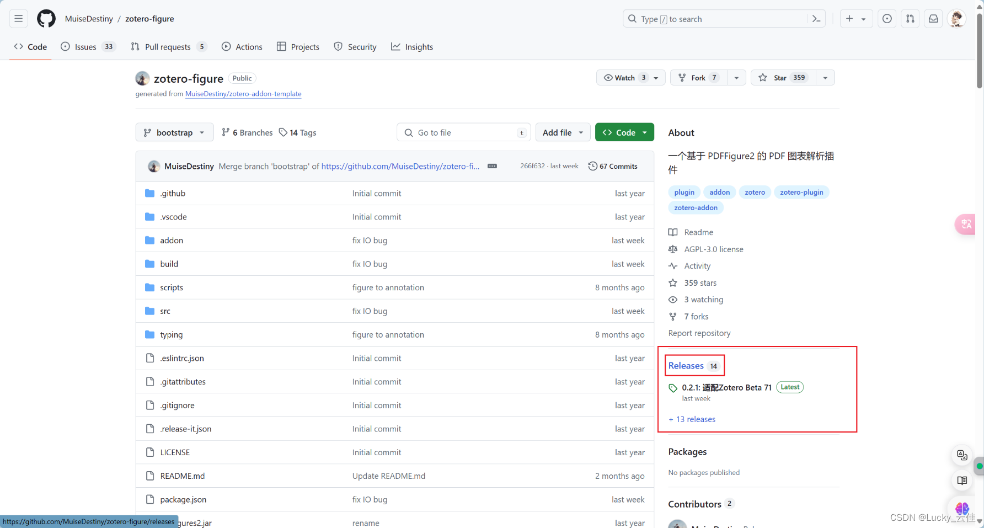Open the green Code clone dropdown
Image resolution: width=984 pixels, height=528 pixels.
[x=624, y=132]
